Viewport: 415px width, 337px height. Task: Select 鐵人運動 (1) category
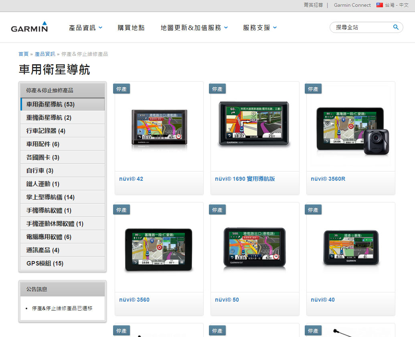coord(63,184)
